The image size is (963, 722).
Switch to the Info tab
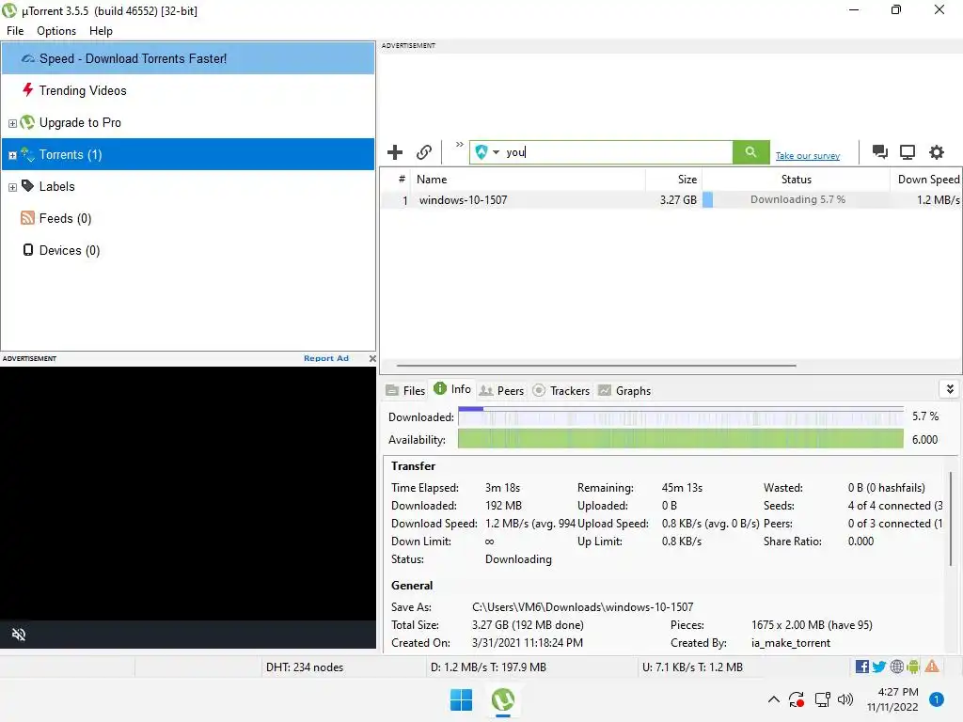tap(452, 389)
